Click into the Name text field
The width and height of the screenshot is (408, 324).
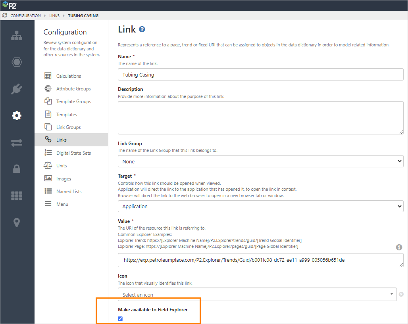[260, 75]
